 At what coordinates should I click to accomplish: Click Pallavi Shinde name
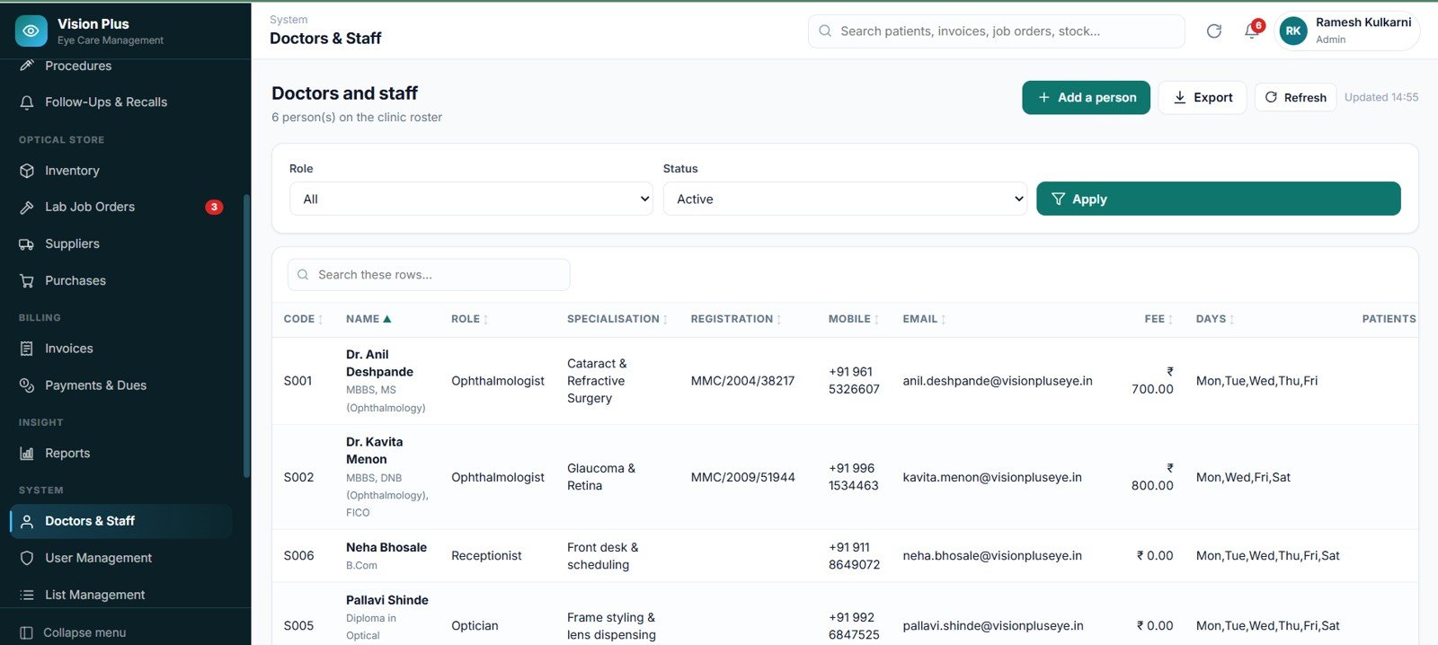point(387,600)
